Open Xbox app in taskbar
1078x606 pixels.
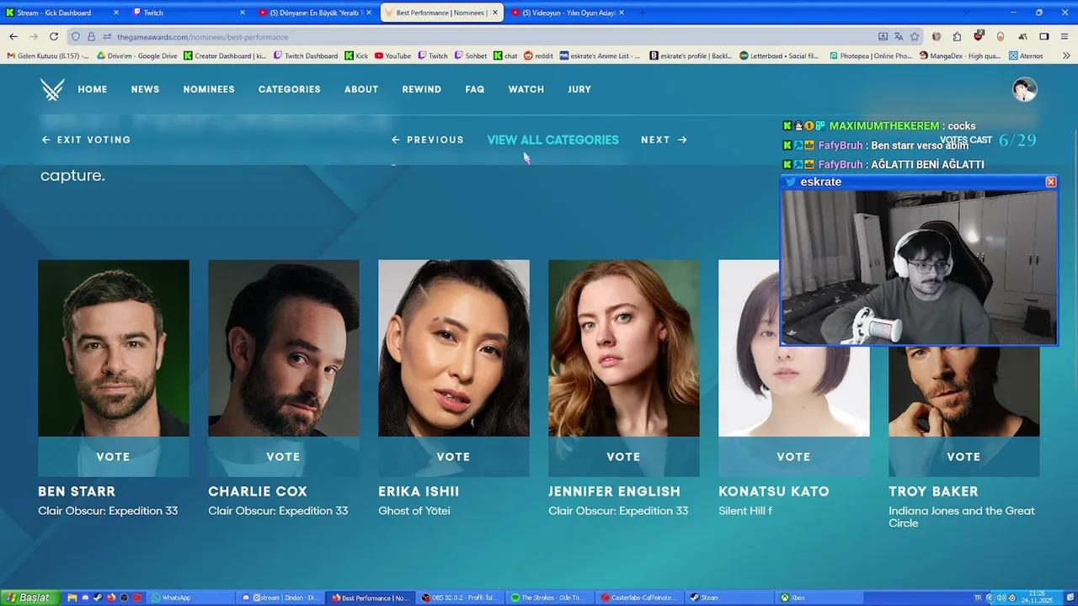[x=818, y=598]
